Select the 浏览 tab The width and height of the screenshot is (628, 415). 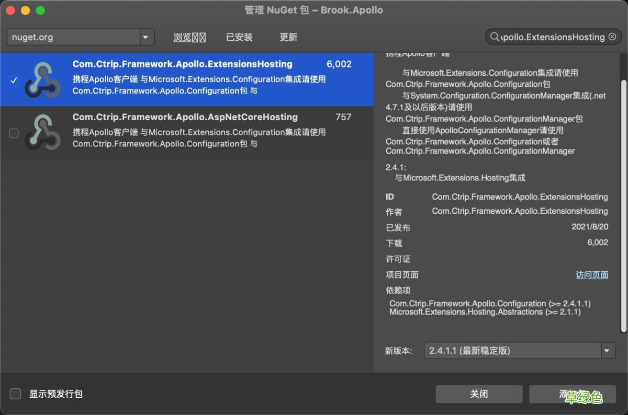click(x=189, y=37)
